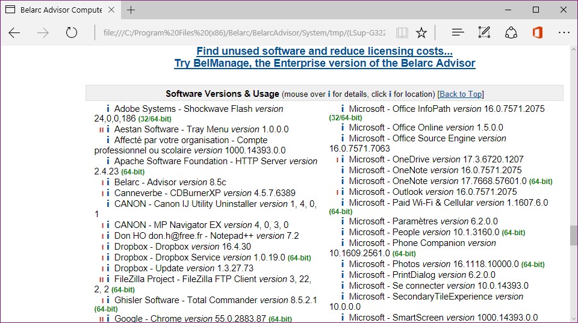Click the vertical scrollbar thumb

tap(573, 236)
